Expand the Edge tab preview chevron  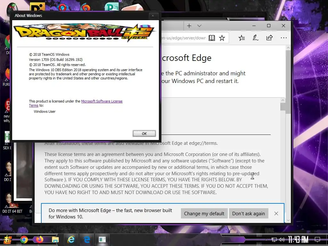199,26
